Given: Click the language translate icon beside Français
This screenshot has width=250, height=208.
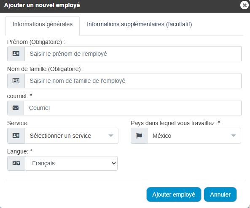Looking at the screenshot, I should [16, 163].
